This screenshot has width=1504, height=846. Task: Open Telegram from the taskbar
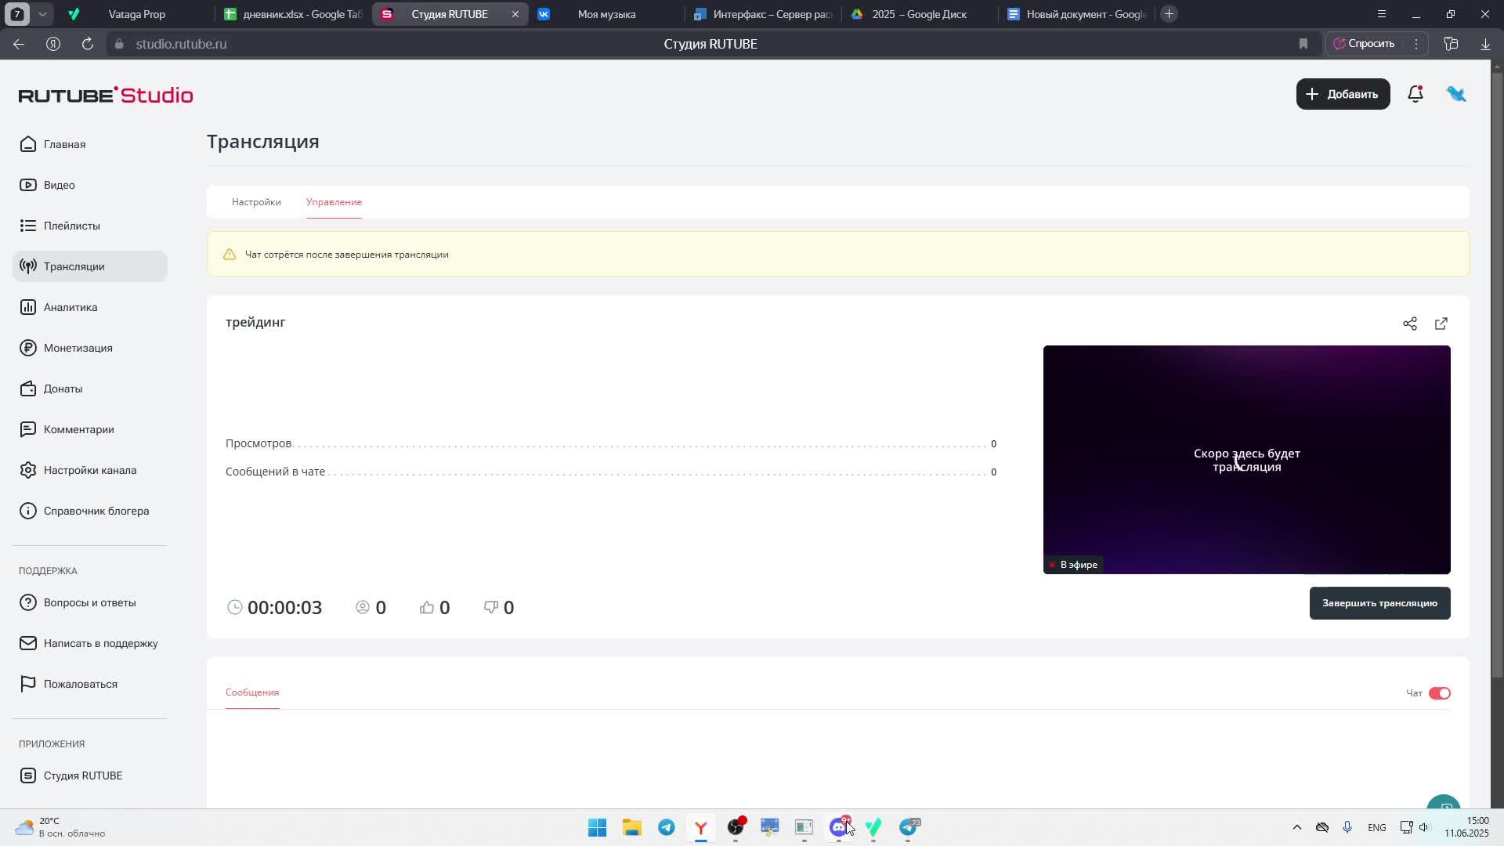(x=667, y=827)
